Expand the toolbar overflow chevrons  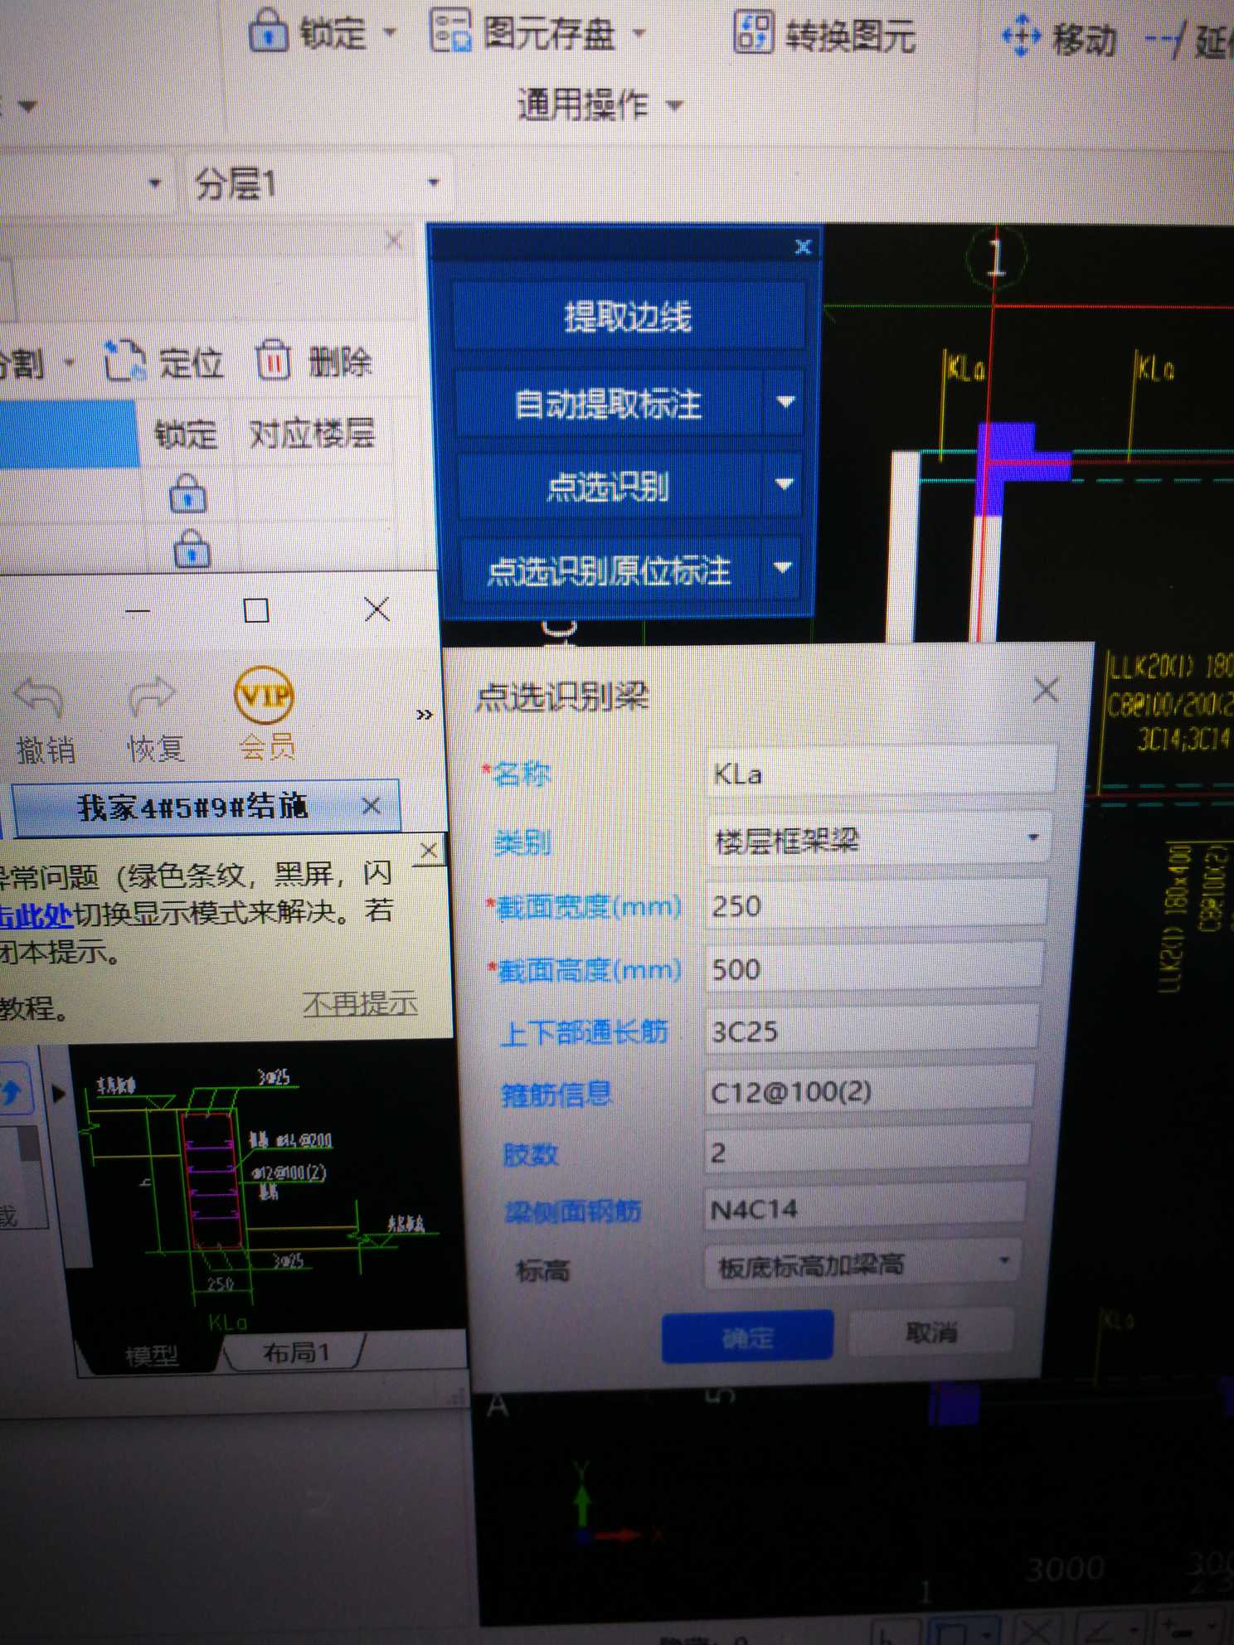click(424, 715)
